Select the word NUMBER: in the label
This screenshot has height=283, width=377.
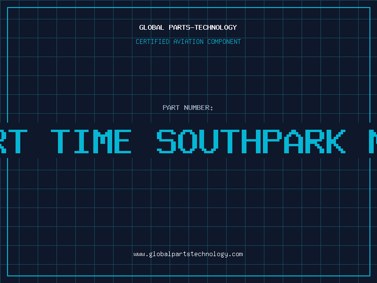pos(198,108)
